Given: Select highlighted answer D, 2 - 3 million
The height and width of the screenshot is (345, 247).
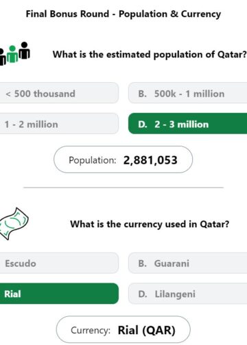Looking at the screenshot, I should pos(187,124).
